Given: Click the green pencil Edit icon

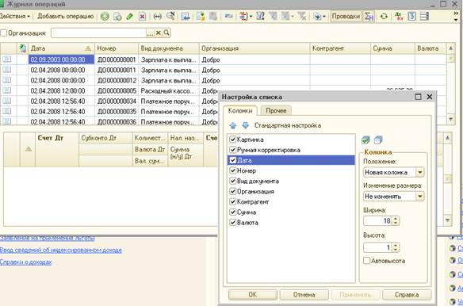Looking at the screenshot, I should (130, 17).
